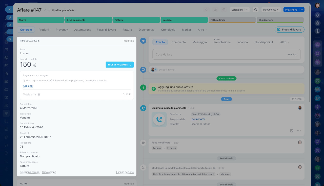Expand the Pipeline predefinita dropdown
Image resolution: width=324 pixels, height=186 pixels.
point(64,10)
